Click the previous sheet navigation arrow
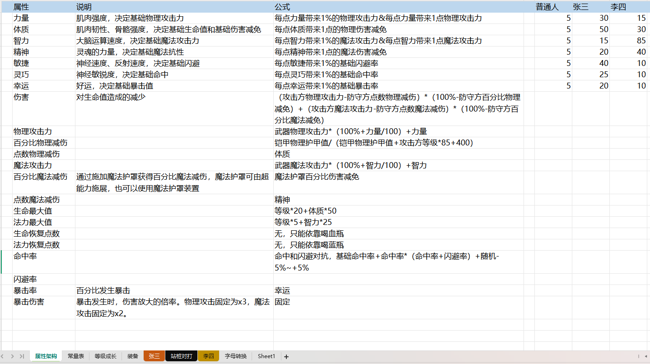650x364 pixels. (x=5, y=356)
